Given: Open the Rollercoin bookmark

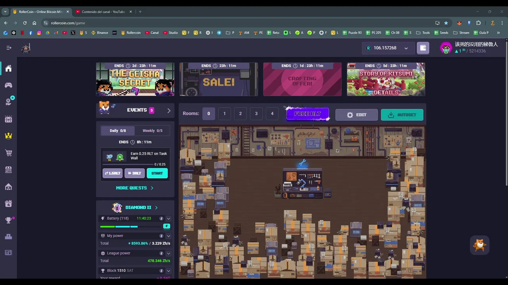Looking at the screenshot, I should pos(131,33).
